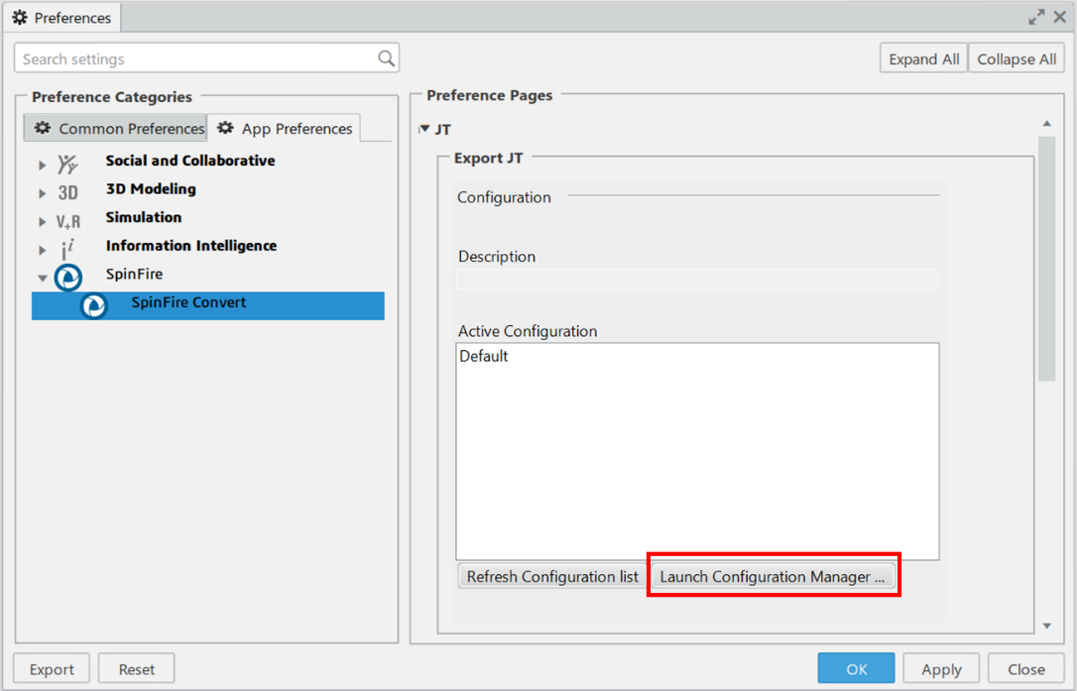Select Default in Active Configuration list

coord(484,356)
